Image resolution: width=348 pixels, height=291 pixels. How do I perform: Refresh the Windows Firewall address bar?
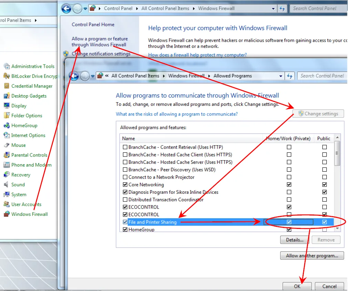282,9
